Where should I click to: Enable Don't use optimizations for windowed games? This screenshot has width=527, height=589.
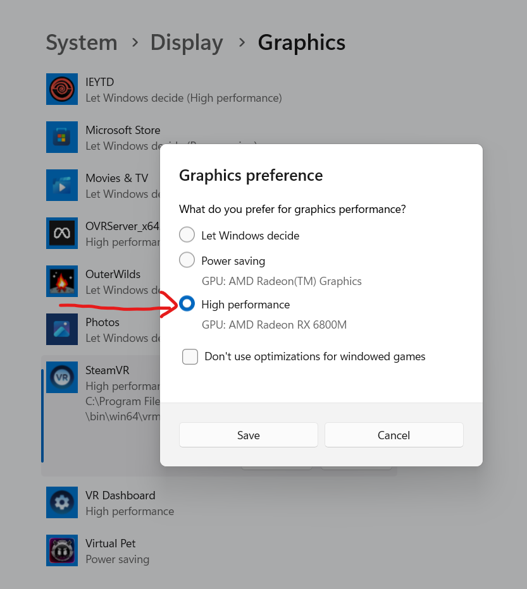click(190, 356)
